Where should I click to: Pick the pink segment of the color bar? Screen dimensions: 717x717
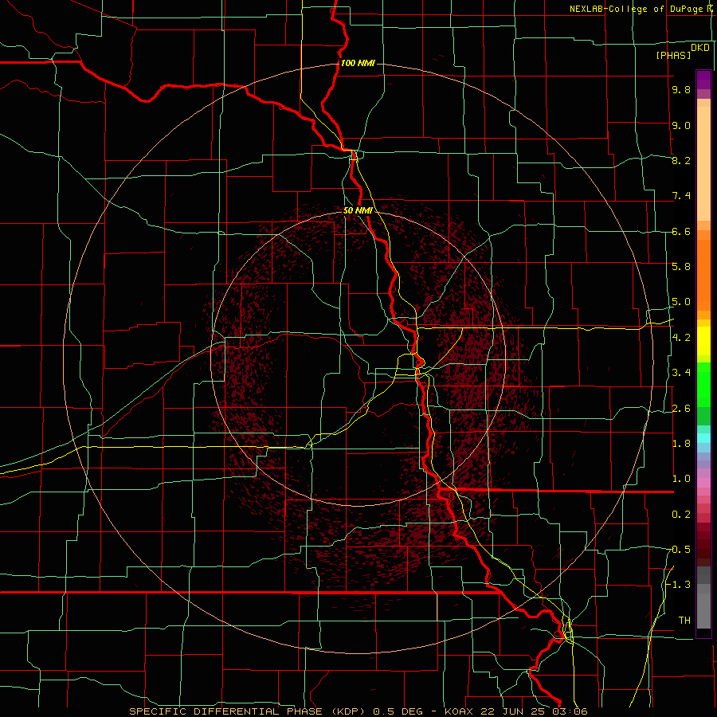(x=703, y=483)
